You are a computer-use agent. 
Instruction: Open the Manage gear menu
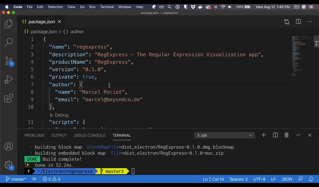pyautogui.click(x=9, y=165)
